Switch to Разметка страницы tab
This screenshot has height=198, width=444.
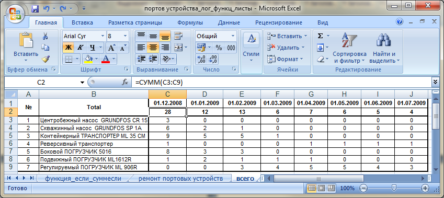click(135, 22)
